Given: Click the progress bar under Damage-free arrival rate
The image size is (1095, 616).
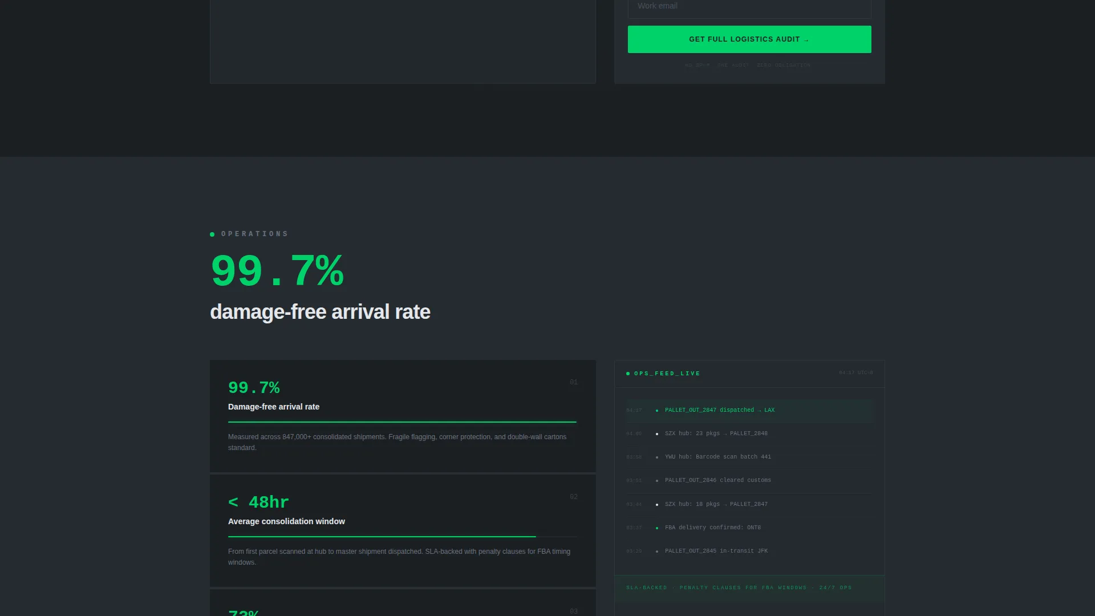Looking at the screenshot, I should pyautogui.click(x=402, y=422).
